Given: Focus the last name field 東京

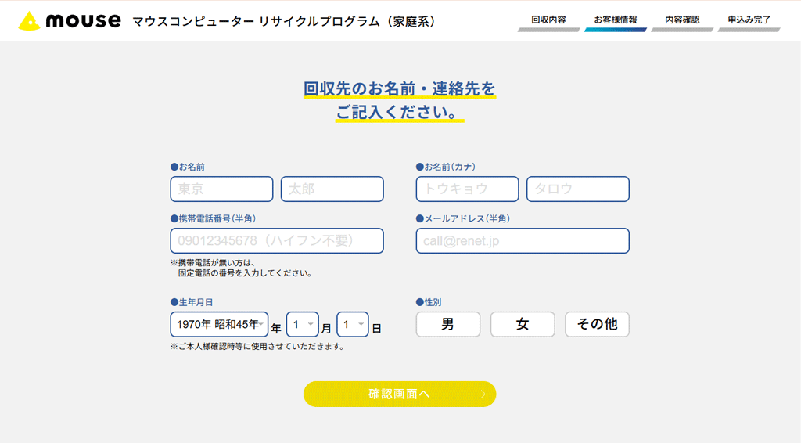Looking at the screenshot, I should [221, 189].
